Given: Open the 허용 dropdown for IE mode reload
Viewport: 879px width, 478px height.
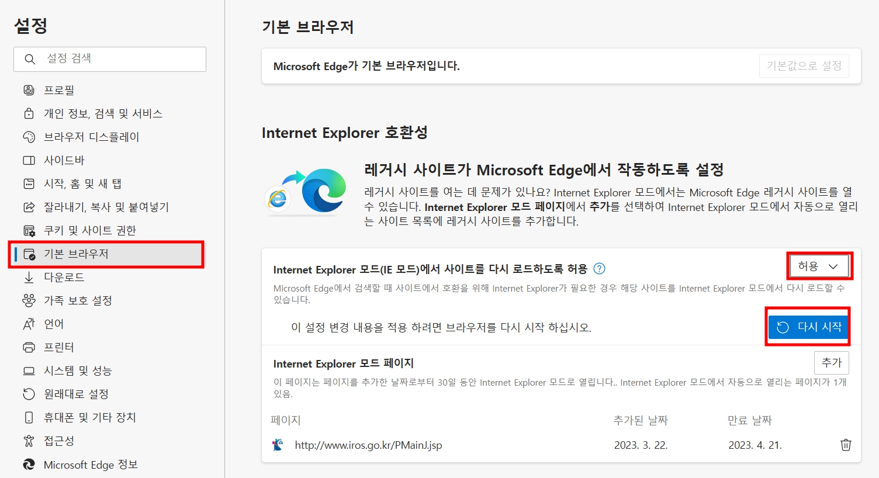Looking at the screenshot, I should coord(819,266).
